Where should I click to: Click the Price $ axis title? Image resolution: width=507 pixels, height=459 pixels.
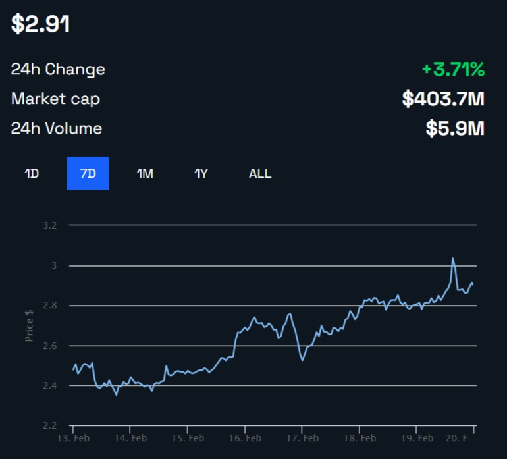[29, 325]
